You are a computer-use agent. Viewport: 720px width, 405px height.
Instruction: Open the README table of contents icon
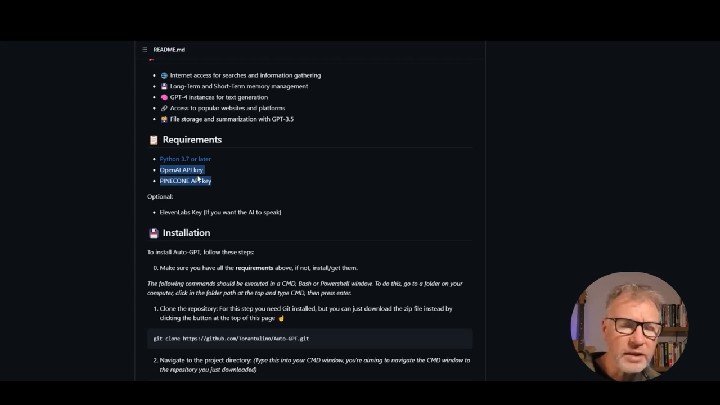click(x=145, y=49)
